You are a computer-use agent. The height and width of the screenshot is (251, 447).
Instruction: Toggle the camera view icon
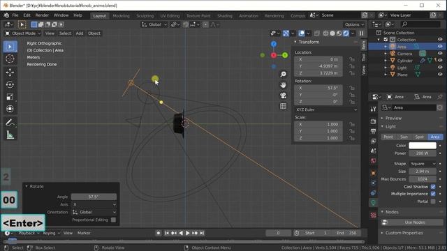point(283,96)
